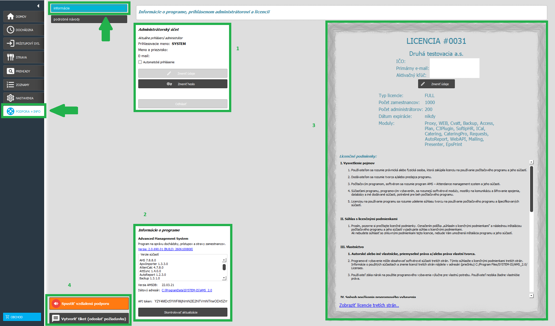The image size is (555, 326).
Task: Open the DOCHÁDZKA clock section
Action: [24, 30]
